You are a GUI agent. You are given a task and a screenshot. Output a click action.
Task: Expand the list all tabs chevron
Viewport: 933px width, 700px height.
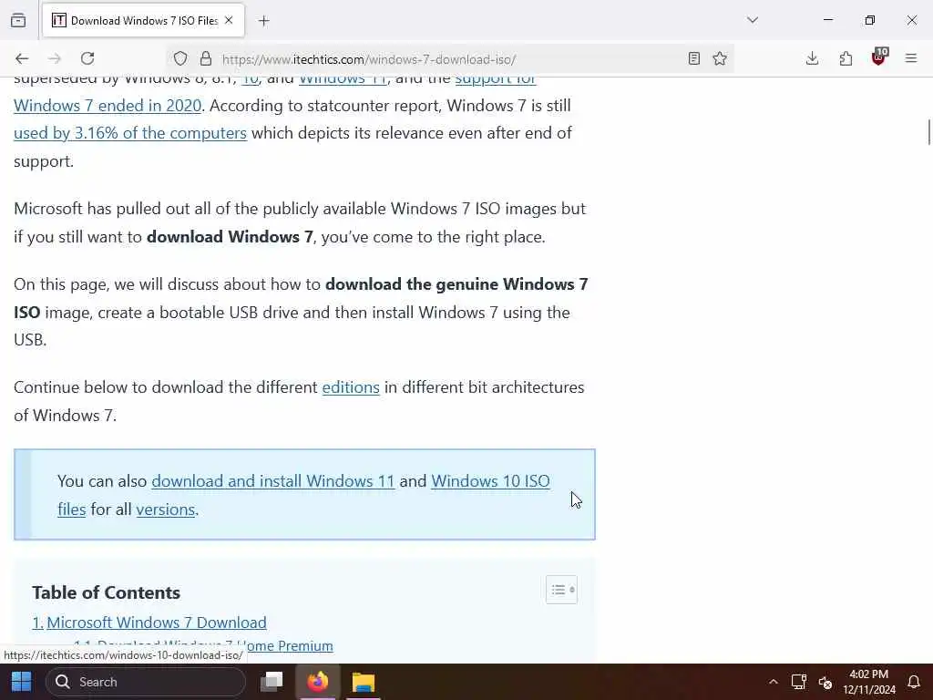[x=753, y=20]
